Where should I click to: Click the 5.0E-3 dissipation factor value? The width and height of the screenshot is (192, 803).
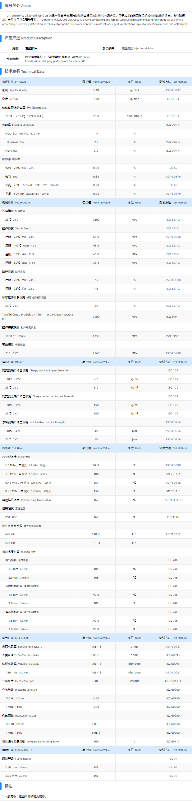click(x=96, y=733)
